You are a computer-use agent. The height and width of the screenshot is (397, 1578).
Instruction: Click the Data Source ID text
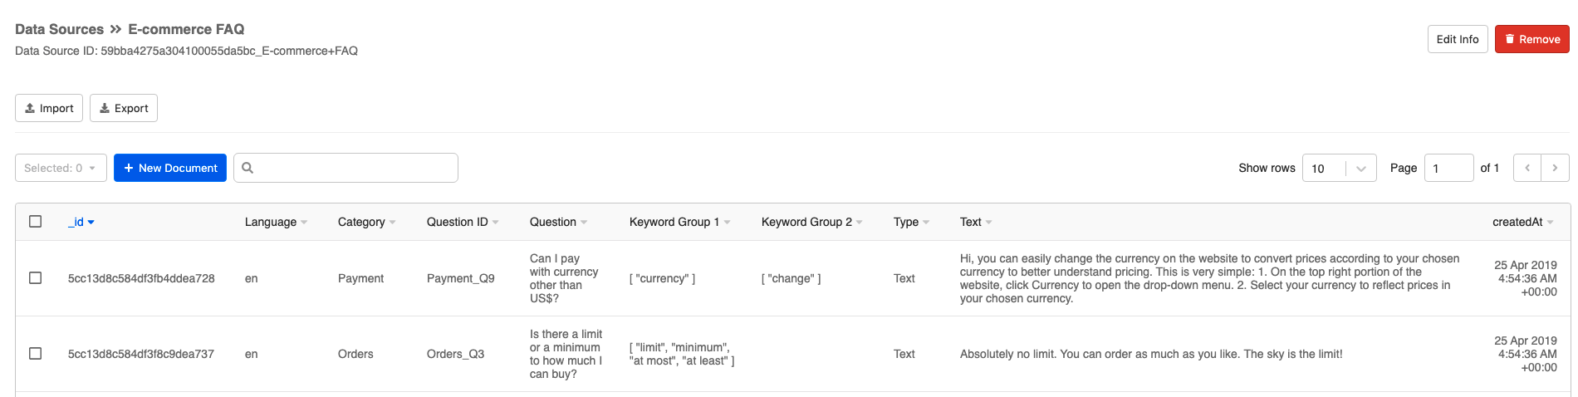tap(186, 51)
